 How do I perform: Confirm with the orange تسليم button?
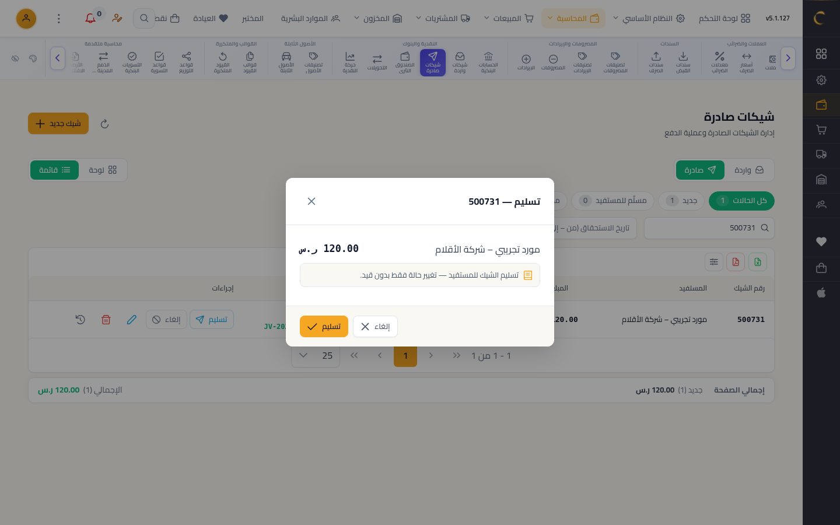tap(324, 326)
